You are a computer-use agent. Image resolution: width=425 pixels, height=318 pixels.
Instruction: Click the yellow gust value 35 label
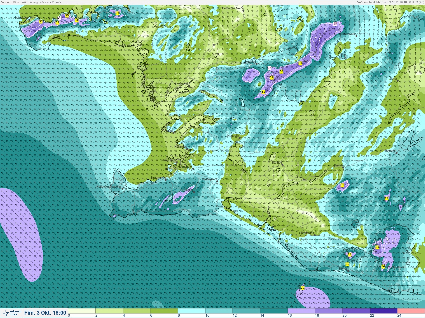pos(67,16)
